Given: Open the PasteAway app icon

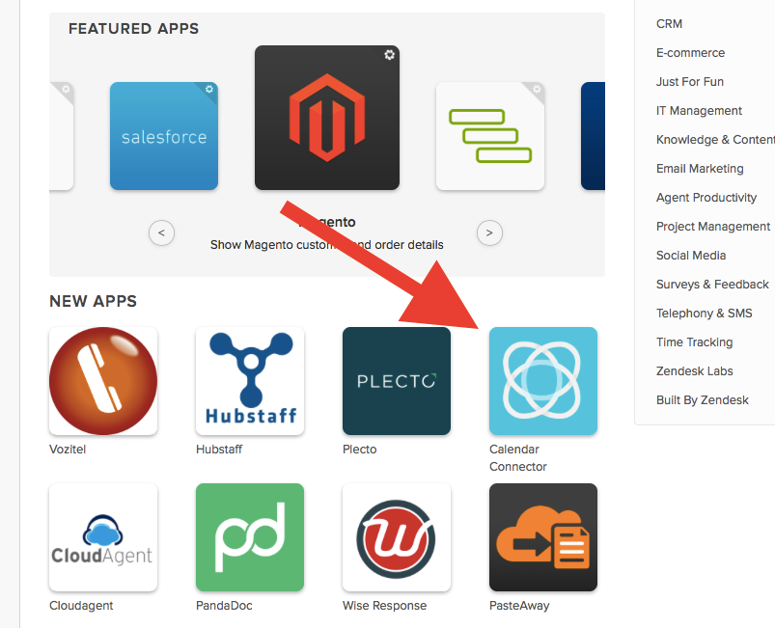Looking at the screenshot, I should click(543, 537).
